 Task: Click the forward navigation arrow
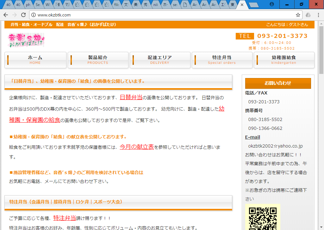pos(15,15)
